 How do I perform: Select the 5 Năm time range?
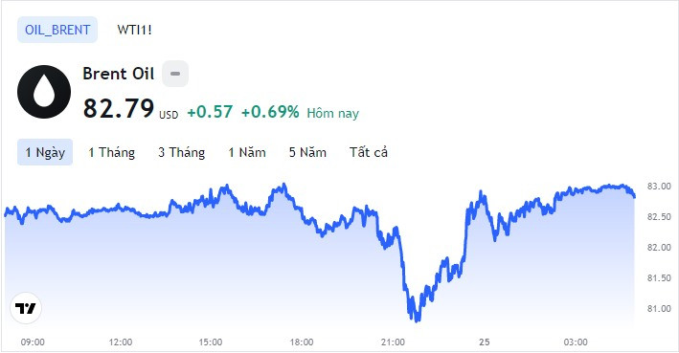click(307, 152)
